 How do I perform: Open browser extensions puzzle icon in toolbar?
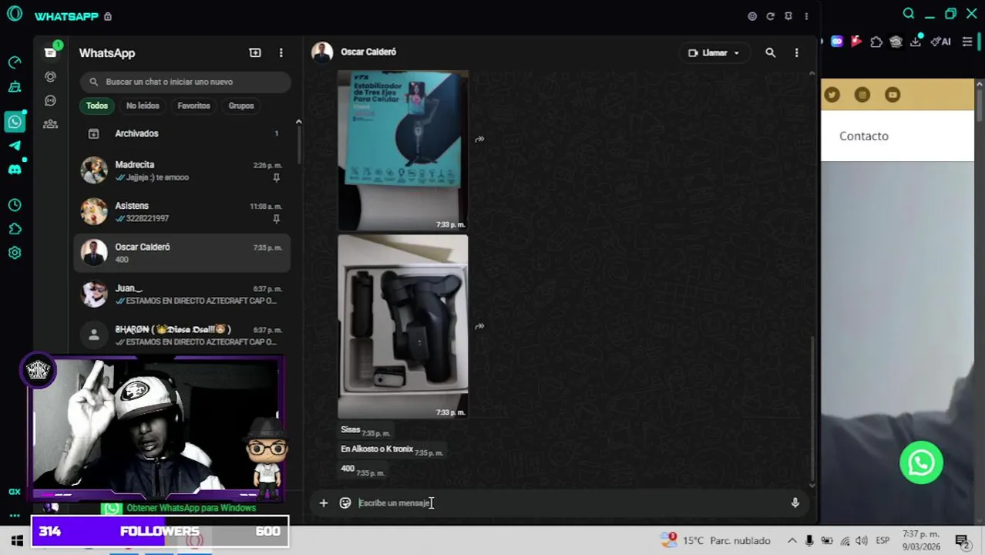(876, 42)
